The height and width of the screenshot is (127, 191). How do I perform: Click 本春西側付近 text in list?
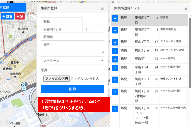pyautogui.click(x=168, y=29)
